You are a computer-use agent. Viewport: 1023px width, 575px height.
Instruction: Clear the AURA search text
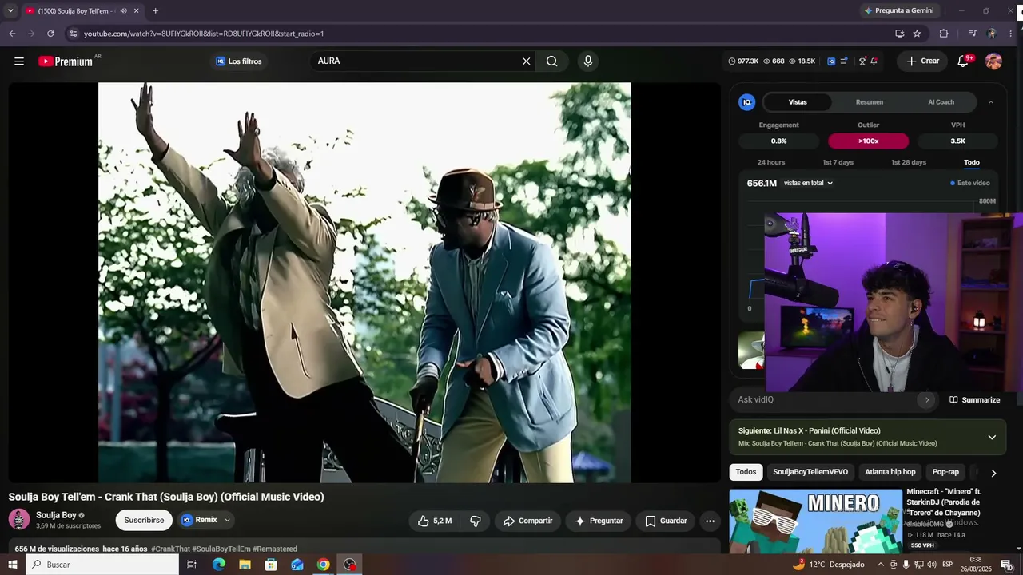tap(526, 61)
